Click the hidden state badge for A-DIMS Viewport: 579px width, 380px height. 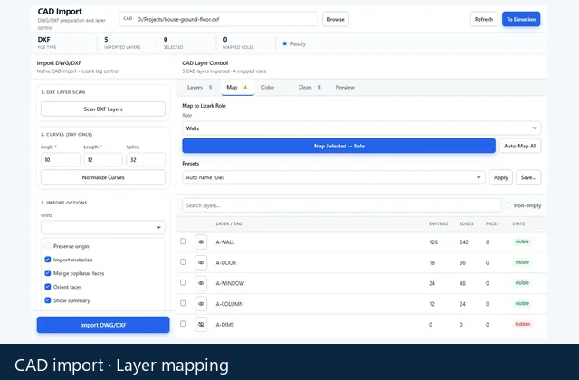pos(523,324)
